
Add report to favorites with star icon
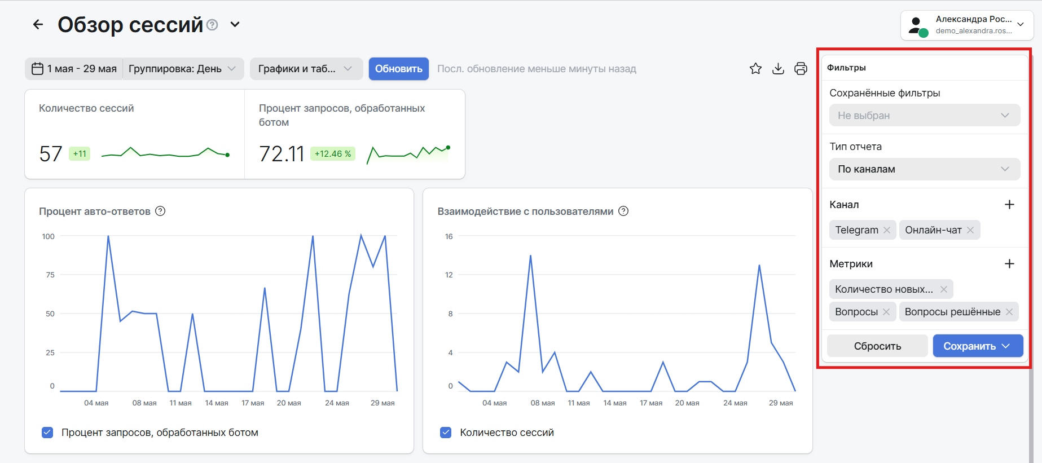click(x=755, y=69)
